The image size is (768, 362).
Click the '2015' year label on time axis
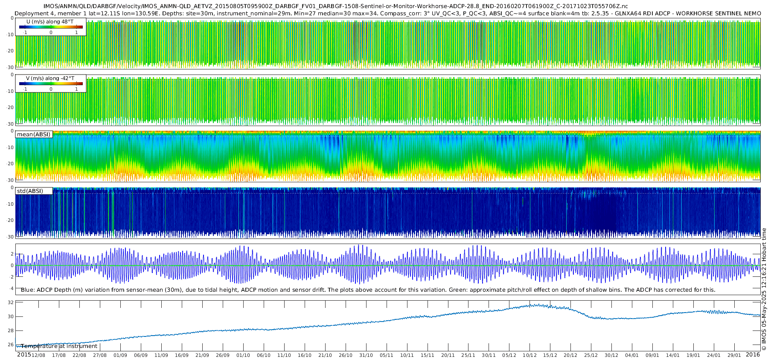(x=24, y=355)
